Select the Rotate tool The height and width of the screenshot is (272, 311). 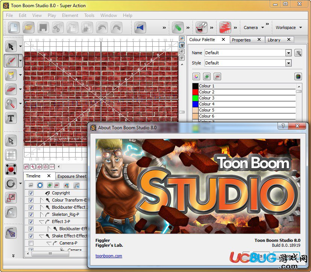tap(11, 183)
